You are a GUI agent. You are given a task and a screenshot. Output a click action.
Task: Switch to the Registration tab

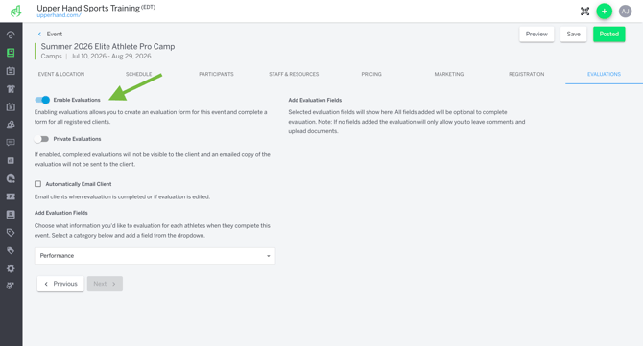click(x=527, y=74)
